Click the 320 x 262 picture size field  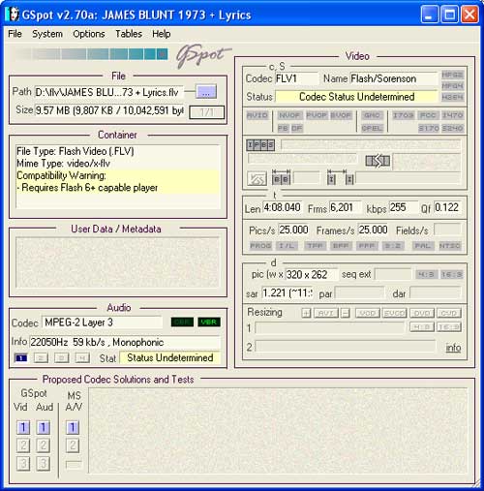point(312,274)
